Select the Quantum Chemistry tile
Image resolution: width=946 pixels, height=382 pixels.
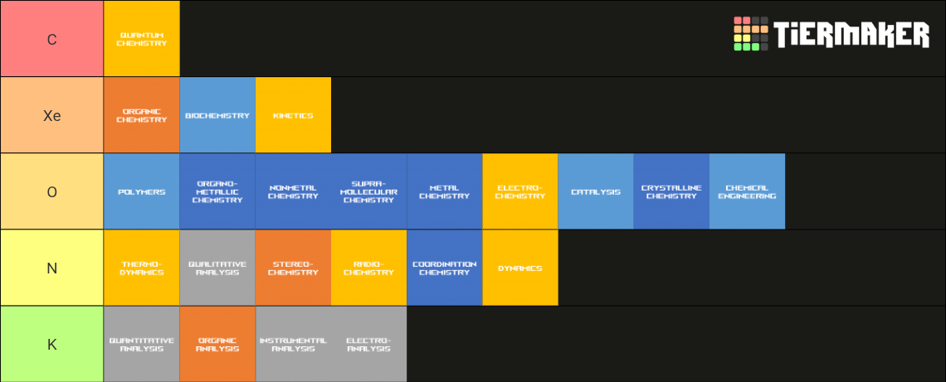click(x=142, y=39)
